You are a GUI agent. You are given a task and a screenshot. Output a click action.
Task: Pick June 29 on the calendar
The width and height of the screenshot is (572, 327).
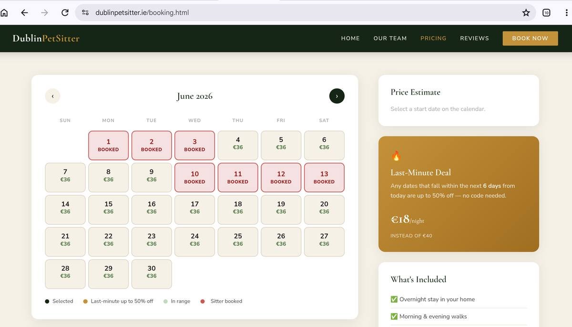tap(108, 274)
